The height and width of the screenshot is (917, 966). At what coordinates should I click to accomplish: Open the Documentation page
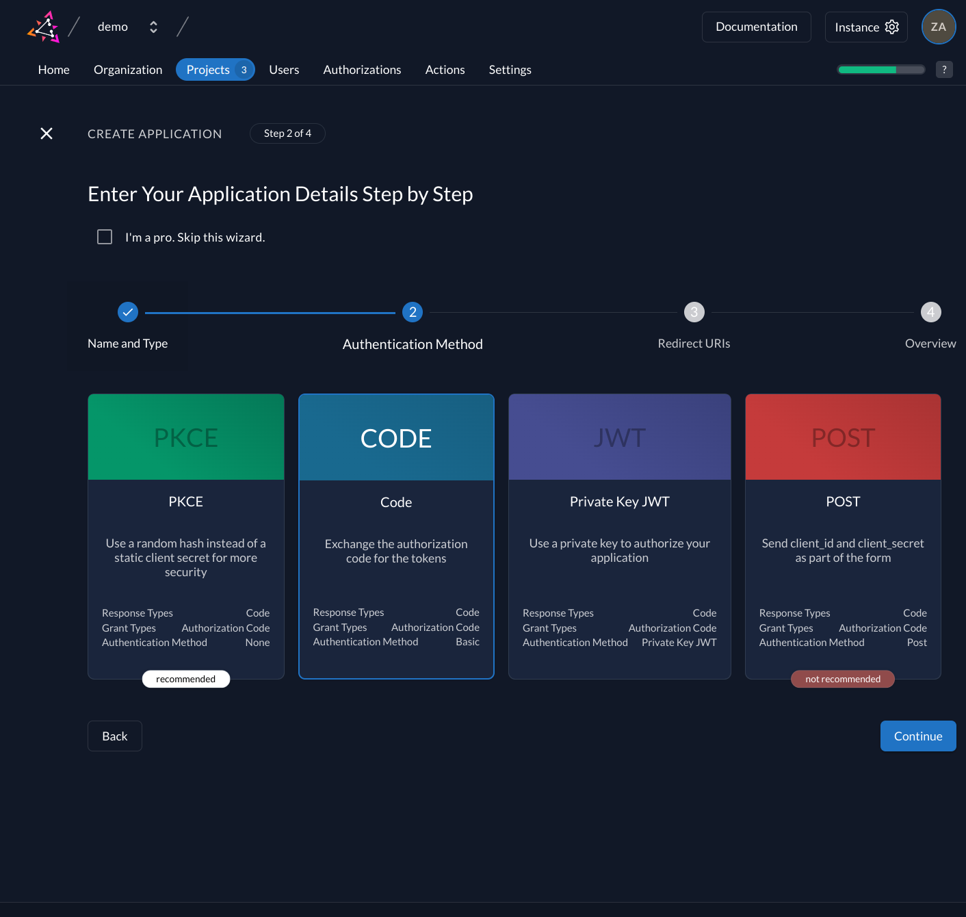pos(756,27)
